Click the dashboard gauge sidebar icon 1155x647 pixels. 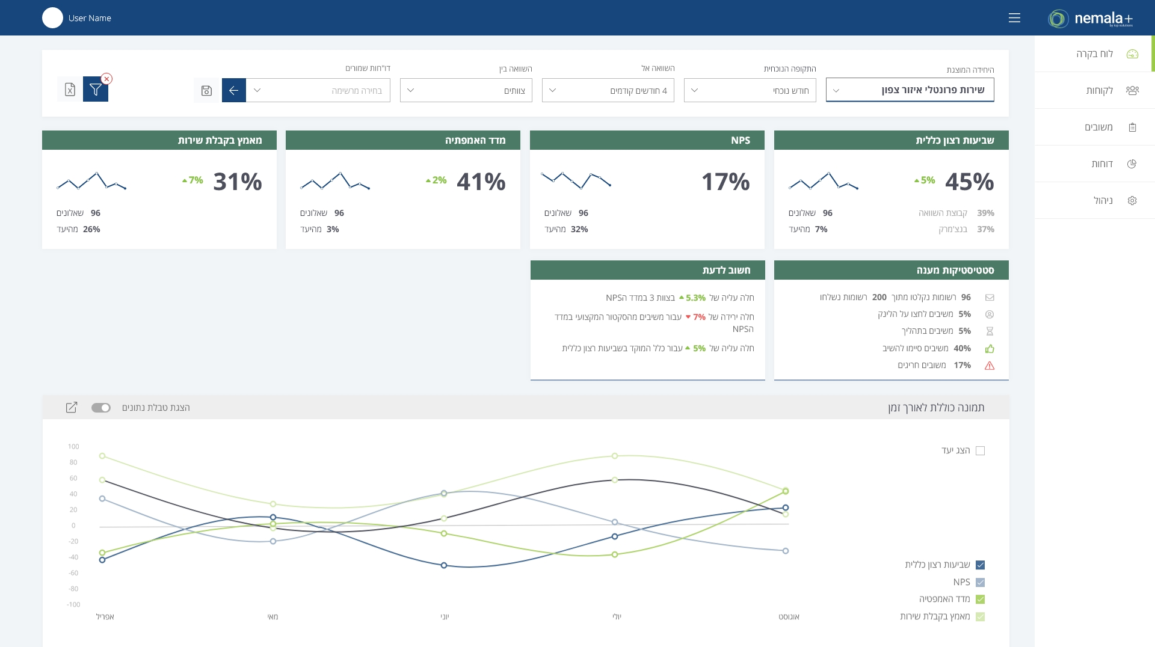pos(1132,54)
